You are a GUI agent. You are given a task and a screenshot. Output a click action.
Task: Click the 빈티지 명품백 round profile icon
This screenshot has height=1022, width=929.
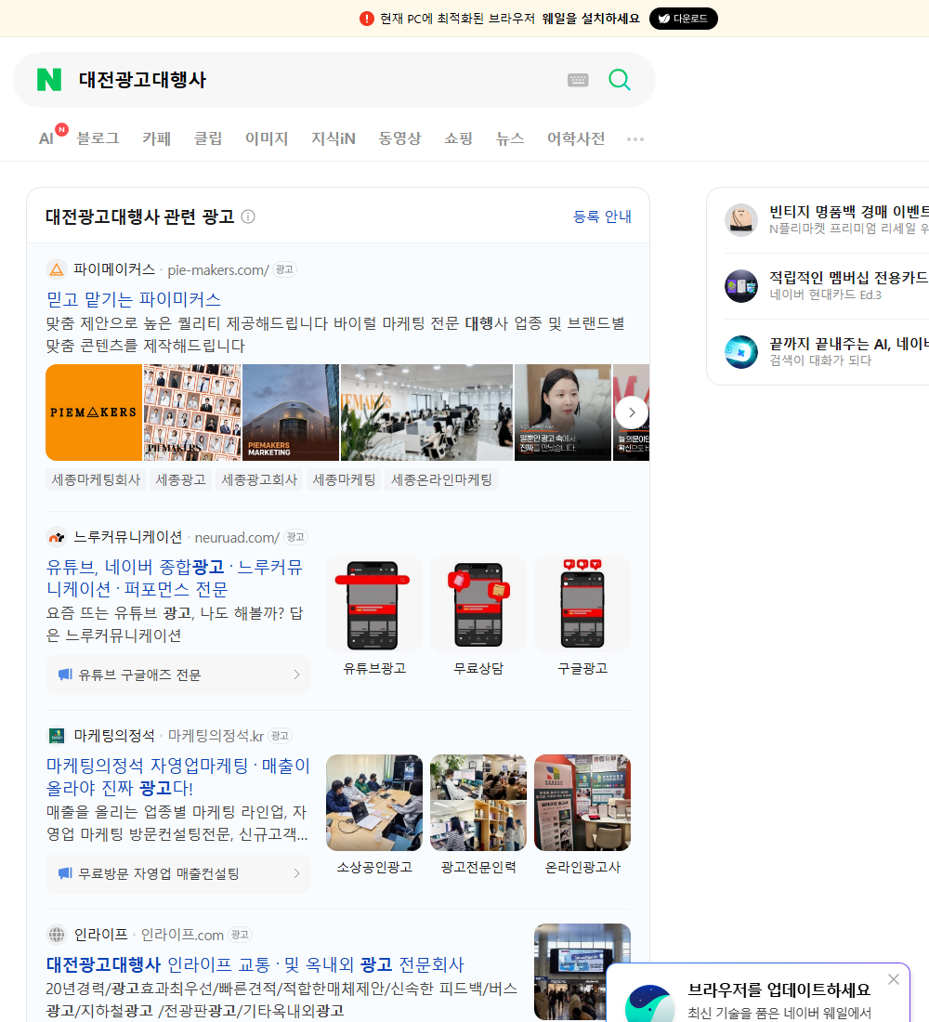(x=741, y=219)
